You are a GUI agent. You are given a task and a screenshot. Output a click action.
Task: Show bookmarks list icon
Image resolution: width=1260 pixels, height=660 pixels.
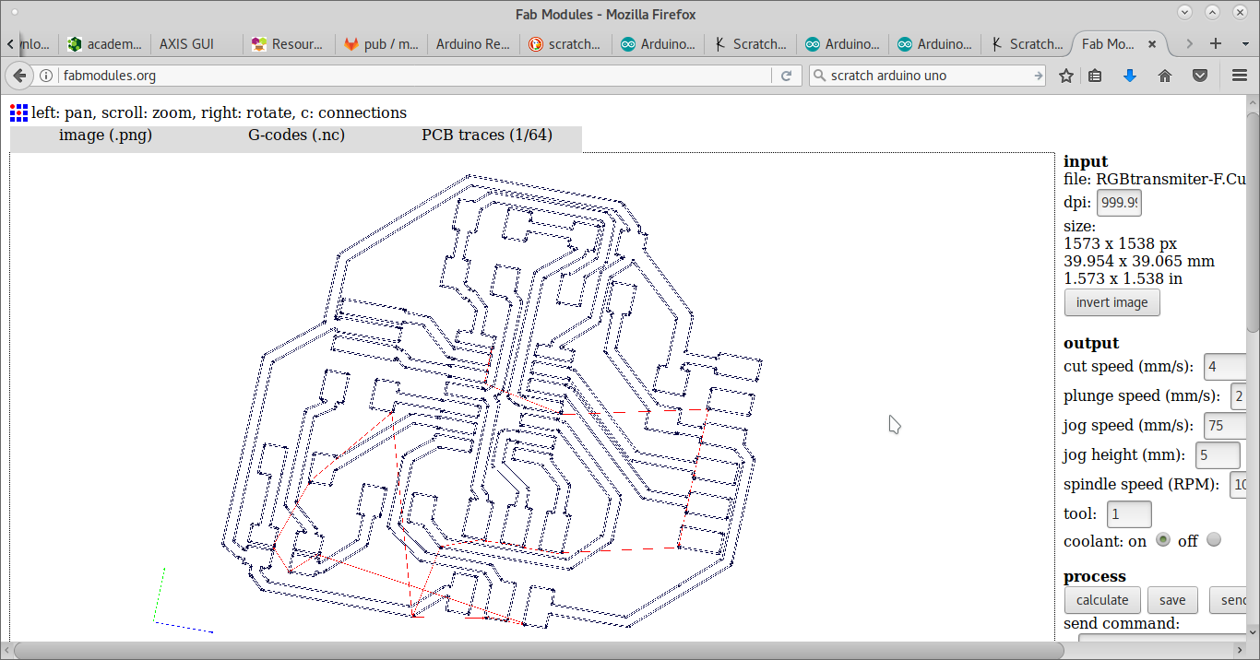(x=1095, y=76)
